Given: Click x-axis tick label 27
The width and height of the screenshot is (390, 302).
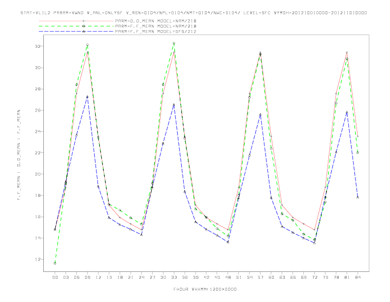Looking at the screenshot, I should pos(152,277).
